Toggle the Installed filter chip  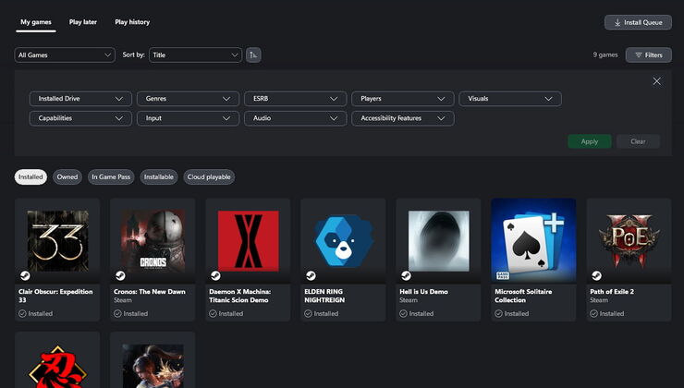tap(31, 177)
